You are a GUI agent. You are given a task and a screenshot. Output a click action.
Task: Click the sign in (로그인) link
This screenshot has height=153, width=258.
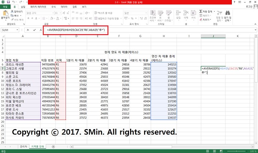point(249,6)
